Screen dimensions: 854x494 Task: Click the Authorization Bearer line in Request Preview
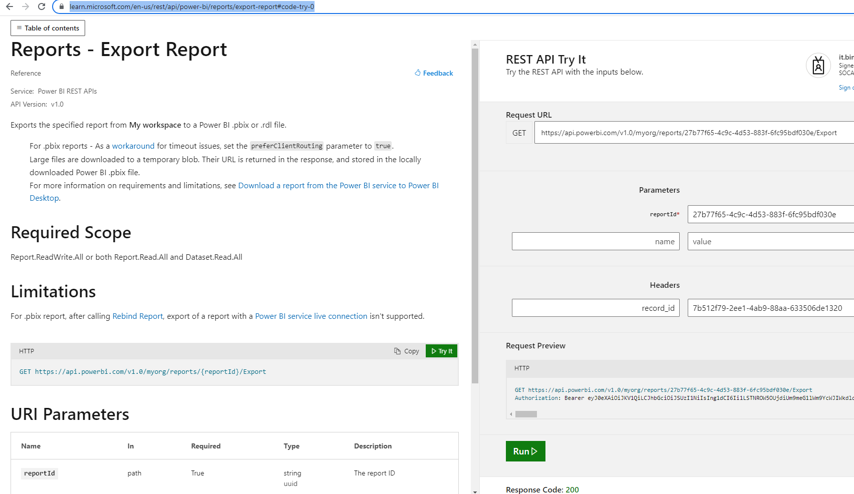[x=684, y=398]
